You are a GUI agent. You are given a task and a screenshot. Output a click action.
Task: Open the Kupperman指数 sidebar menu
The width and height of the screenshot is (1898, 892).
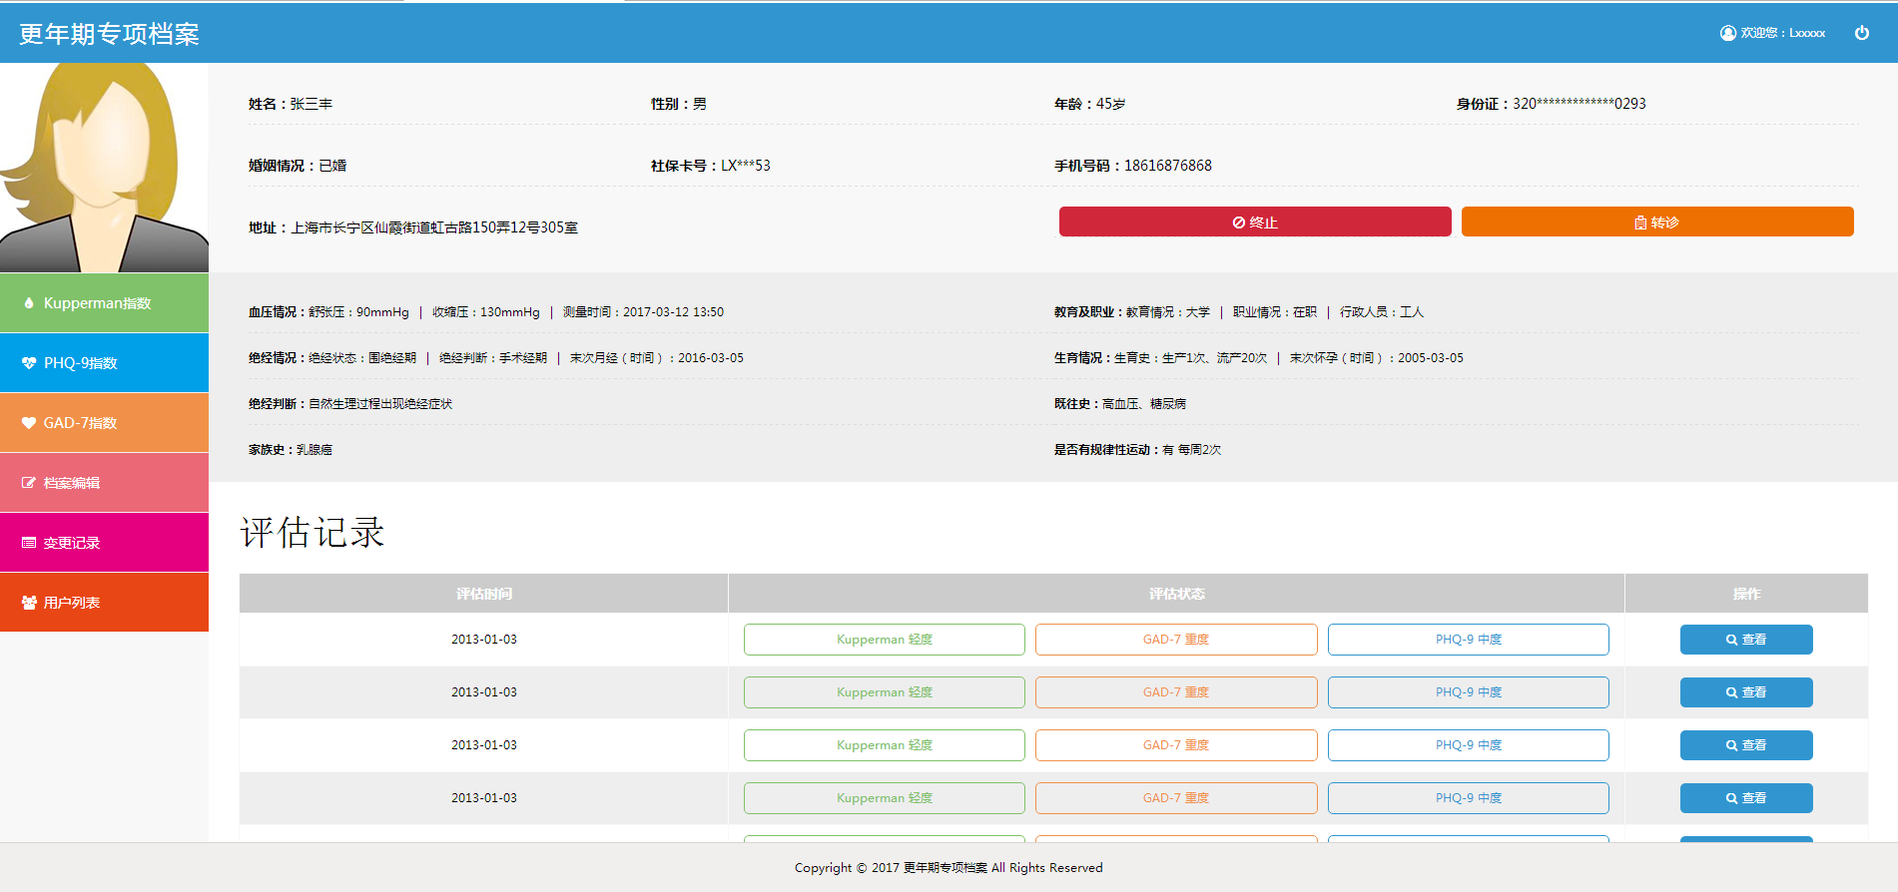[104, 303]
